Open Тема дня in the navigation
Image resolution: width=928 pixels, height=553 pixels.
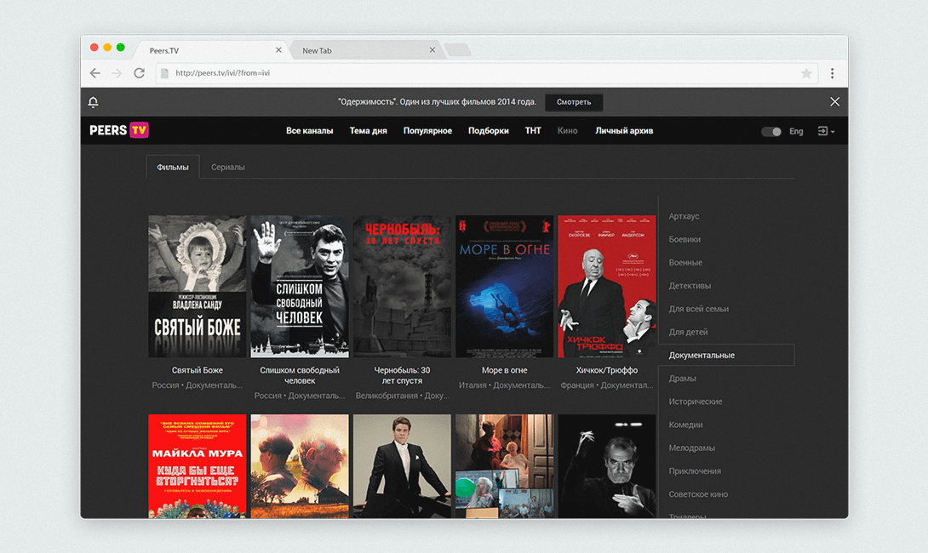tap(368, 131)
